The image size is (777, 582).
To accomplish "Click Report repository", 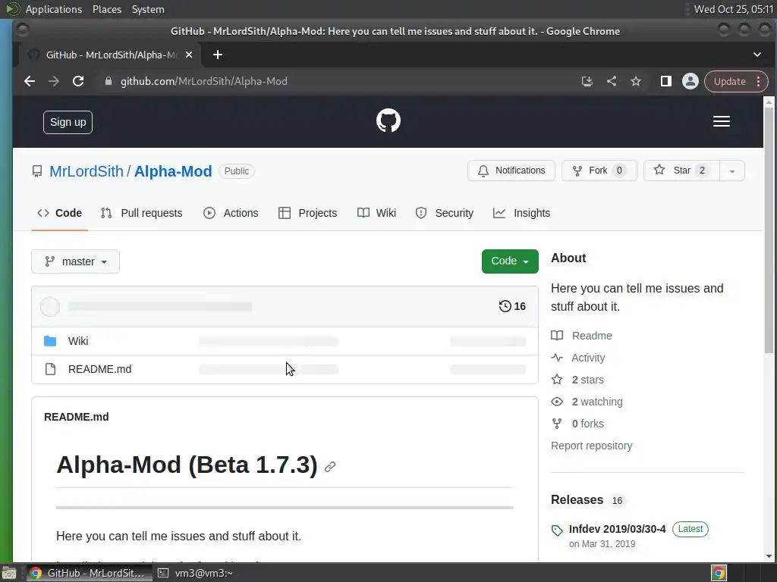I will [x=592, y=446].
